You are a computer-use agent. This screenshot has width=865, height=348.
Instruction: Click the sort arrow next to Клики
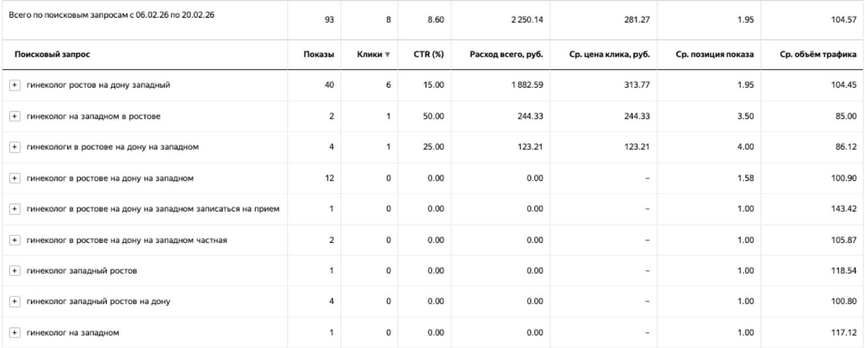click(x=388, y=55)
